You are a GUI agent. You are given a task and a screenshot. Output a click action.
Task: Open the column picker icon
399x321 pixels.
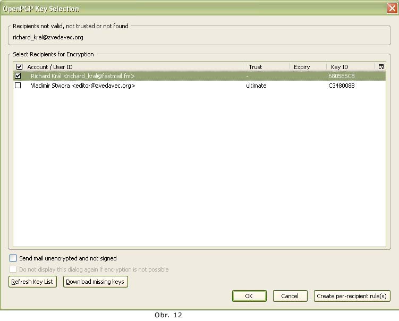381,66
